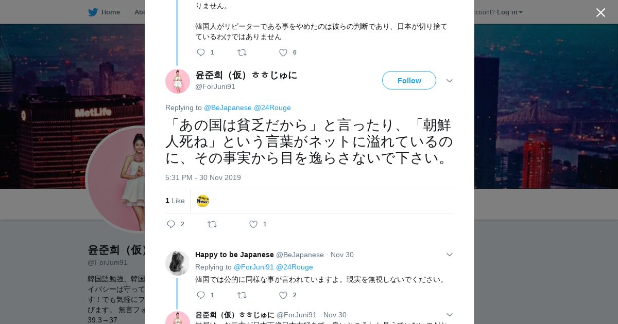Close the tweet overlay with X
The height and width of the screenshot is (324, 618).
tap(600, 12)
